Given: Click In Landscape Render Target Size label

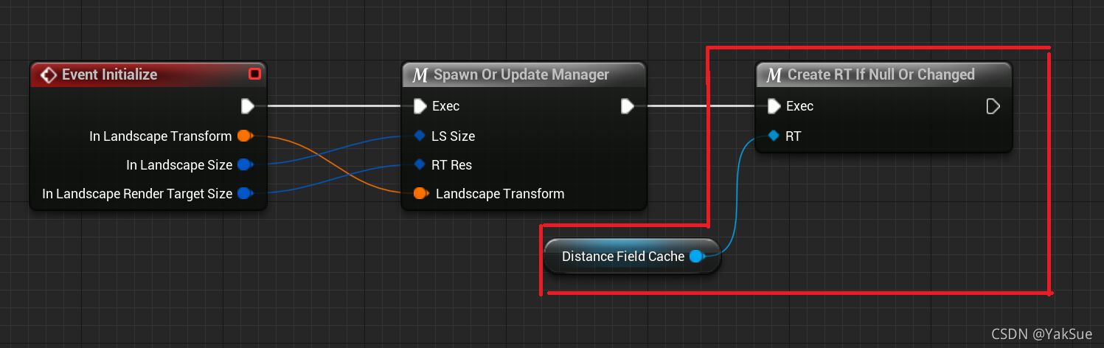Looking at the screenshot, I should pyautogui.click(x=137, y=194).
